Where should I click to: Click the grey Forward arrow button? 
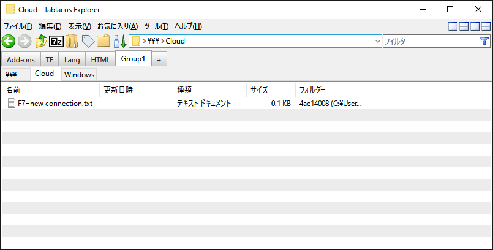24,41
